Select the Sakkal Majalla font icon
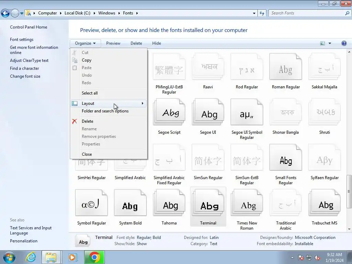352x264 pixels. coord(324,67)
